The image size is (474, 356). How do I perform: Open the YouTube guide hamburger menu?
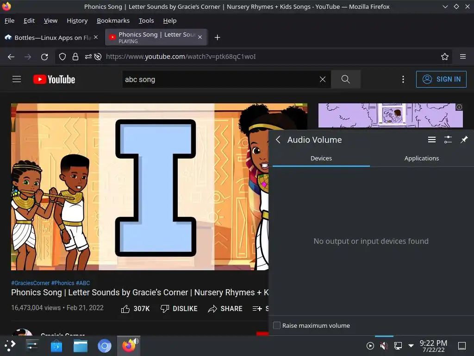17,79
